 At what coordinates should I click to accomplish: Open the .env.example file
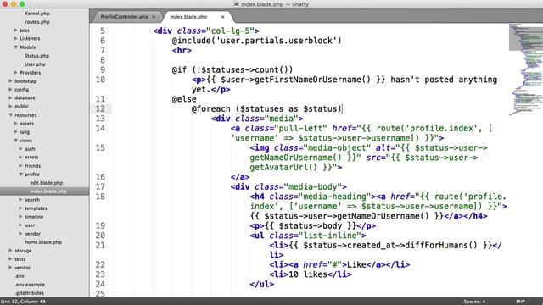point(30,285)
